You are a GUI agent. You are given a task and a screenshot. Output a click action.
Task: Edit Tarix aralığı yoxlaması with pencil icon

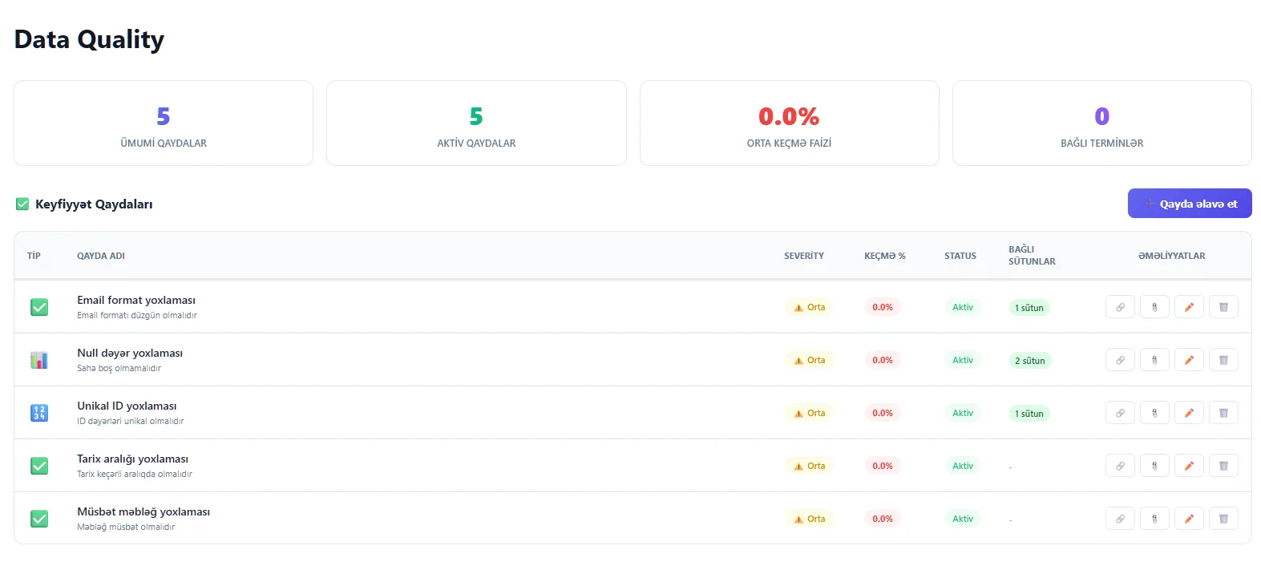1189,466
